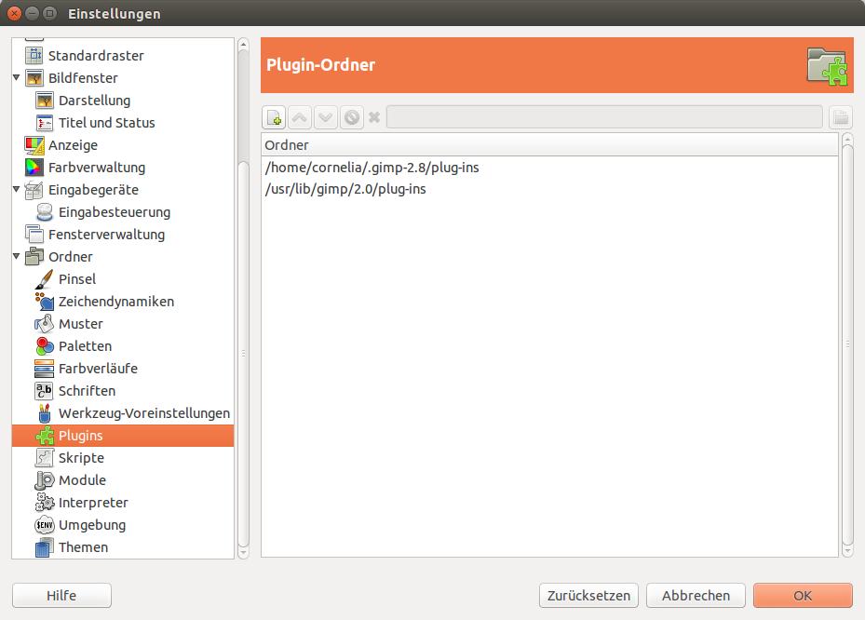
Task: Click the Standardraster grid icon
Action: [x=34, y=55]
